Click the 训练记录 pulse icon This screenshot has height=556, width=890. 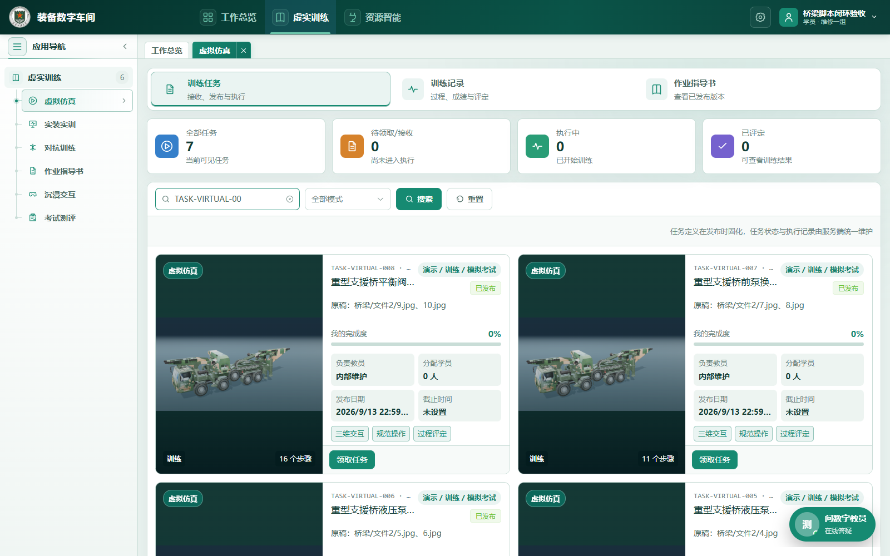pos(413,90)
